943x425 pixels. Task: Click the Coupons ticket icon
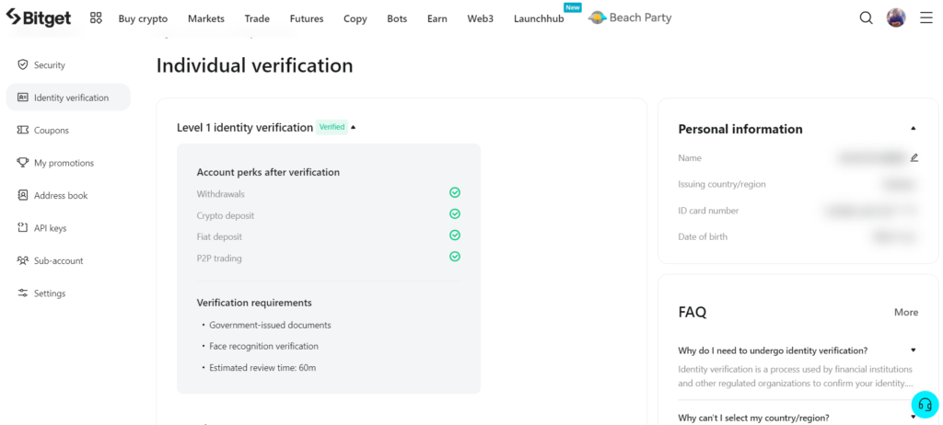point(23,130)
